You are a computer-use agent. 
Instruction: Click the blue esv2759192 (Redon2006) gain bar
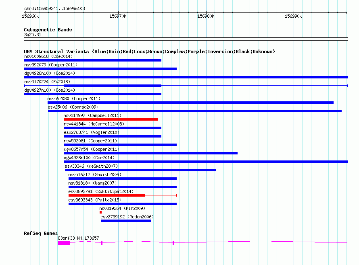[x=126, y=221]
